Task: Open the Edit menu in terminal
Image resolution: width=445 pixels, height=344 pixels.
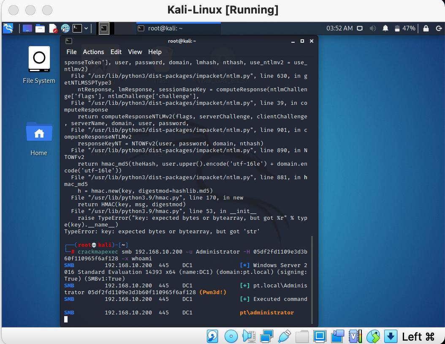Action: click(116, 52)
